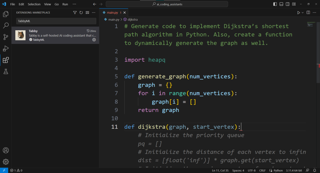Refresh the extensions marketplace list
Viewport: 320px width, 173px height.
tap(81, 13)
